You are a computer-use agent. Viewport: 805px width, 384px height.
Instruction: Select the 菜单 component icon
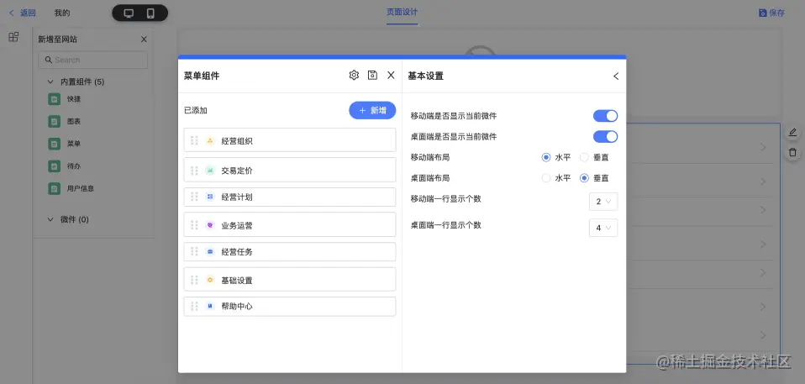coord(54,145)
